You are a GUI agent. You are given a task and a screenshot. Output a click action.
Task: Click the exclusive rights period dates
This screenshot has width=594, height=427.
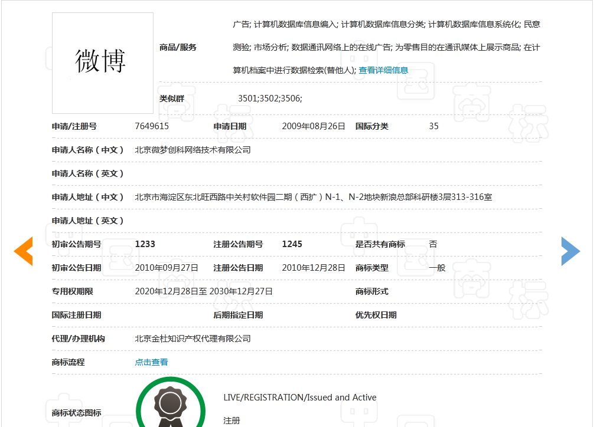[204, 291]
